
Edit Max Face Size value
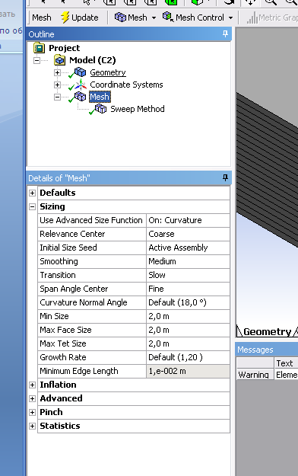click(x=188, y=330)
